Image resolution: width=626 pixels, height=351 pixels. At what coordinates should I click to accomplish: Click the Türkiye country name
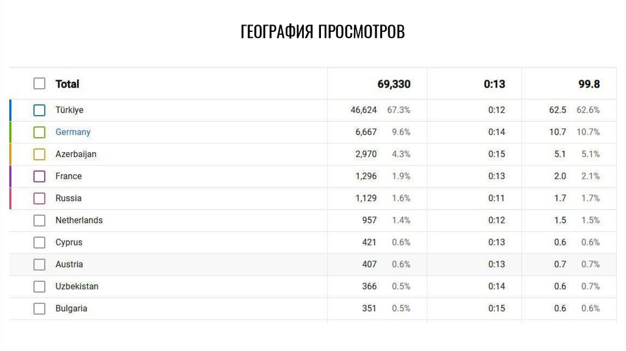(69, 110)
